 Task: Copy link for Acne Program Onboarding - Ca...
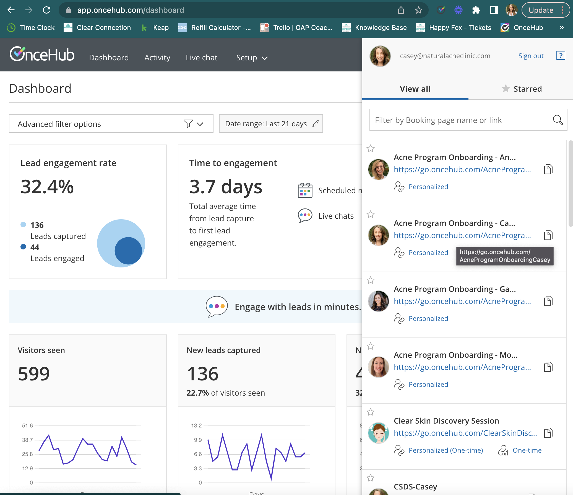(x=548, y=235)
